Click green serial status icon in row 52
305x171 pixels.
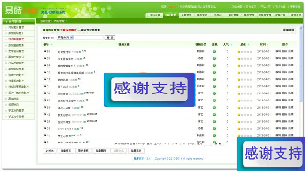pyautogui.click(x=214, y=101)
